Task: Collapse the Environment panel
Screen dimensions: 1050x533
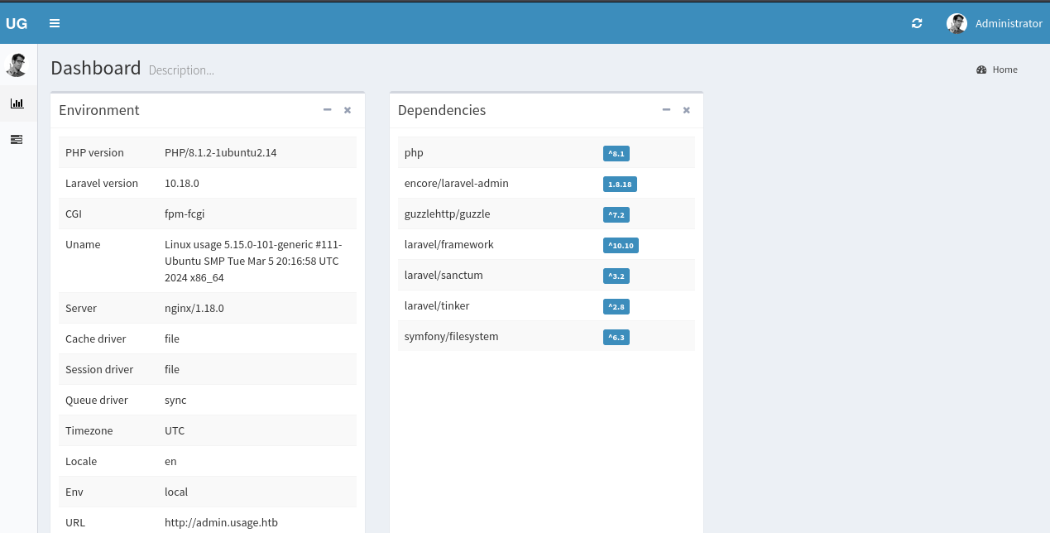Action: pos(327,110)
